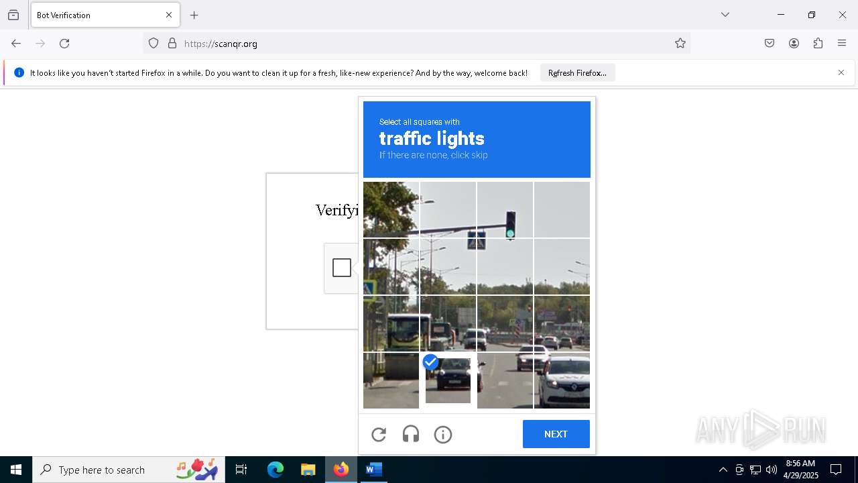This screenshot has width=858, height=483.
Task: Open File Explorer from the taskbar
Action: click(x=308, y=470)
